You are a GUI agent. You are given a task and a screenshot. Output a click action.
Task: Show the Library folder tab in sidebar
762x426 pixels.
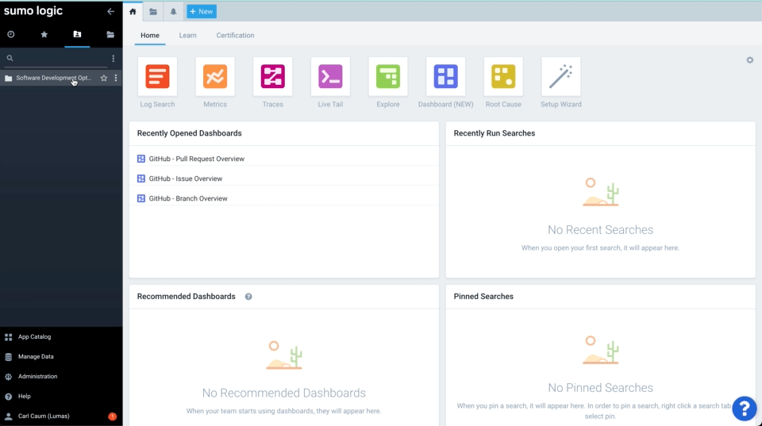pos(110,34)
